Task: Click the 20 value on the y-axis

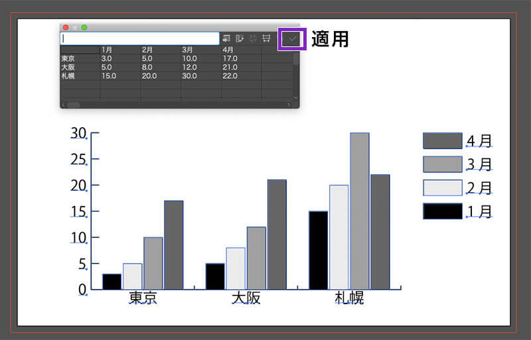Action: click(78, 186)
